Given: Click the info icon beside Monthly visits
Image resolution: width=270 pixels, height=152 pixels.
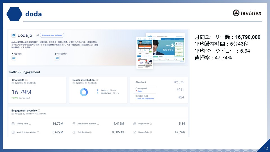Looking at the screenshot, I should (30, 124).
